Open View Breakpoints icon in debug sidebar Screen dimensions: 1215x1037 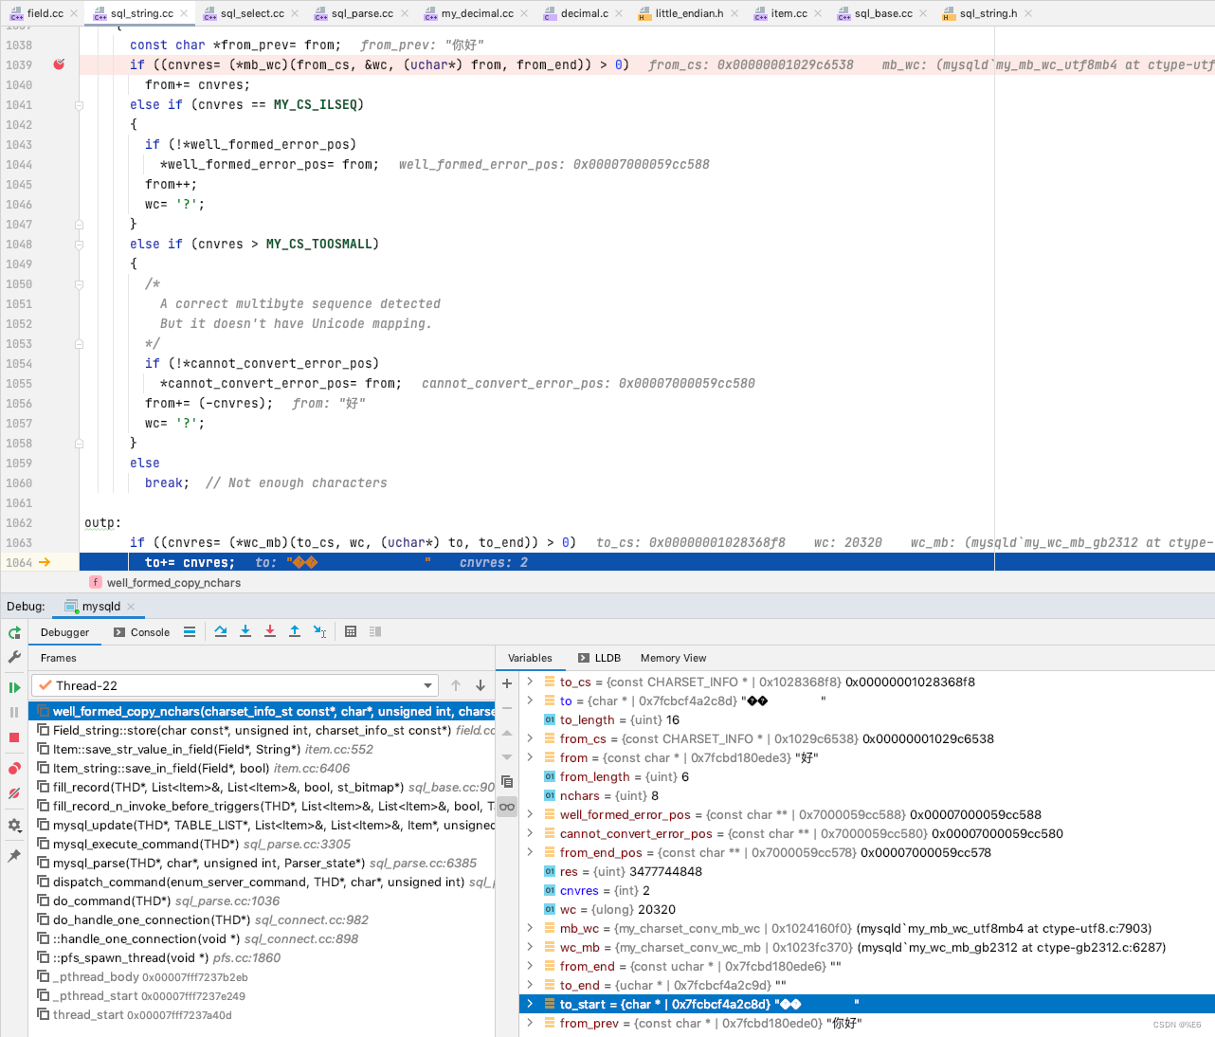(x=14, y=769)
